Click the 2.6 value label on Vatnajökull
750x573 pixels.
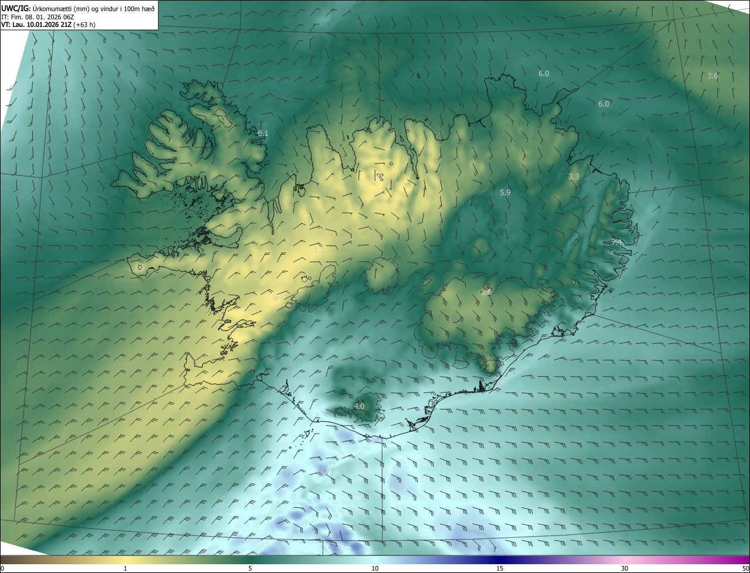486,292
